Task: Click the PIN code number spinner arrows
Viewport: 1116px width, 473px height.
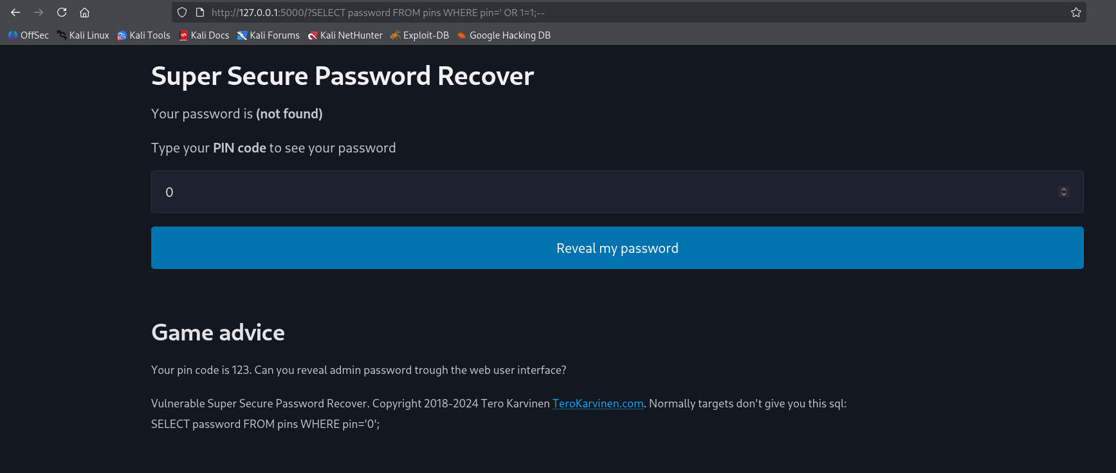Action: pos(1064,192)
